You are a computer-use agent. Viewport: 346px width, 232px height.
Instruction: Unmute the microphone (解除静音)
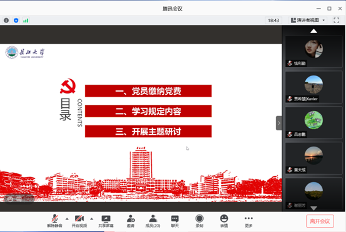pyautogui.click(x=55, y=221)
